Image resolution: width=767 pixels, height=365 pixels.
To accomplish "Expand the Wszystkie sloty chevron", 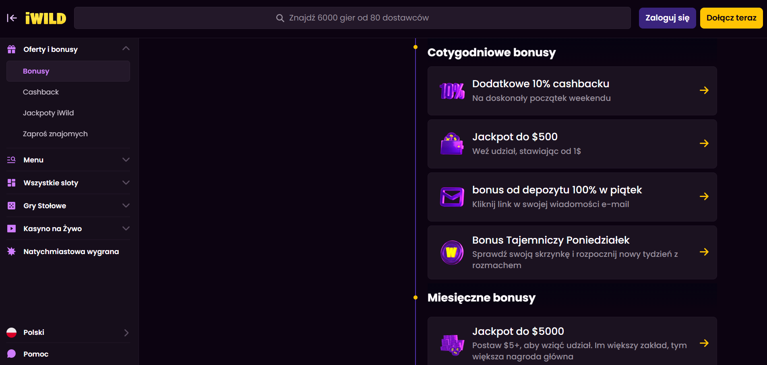I will 126,183.
